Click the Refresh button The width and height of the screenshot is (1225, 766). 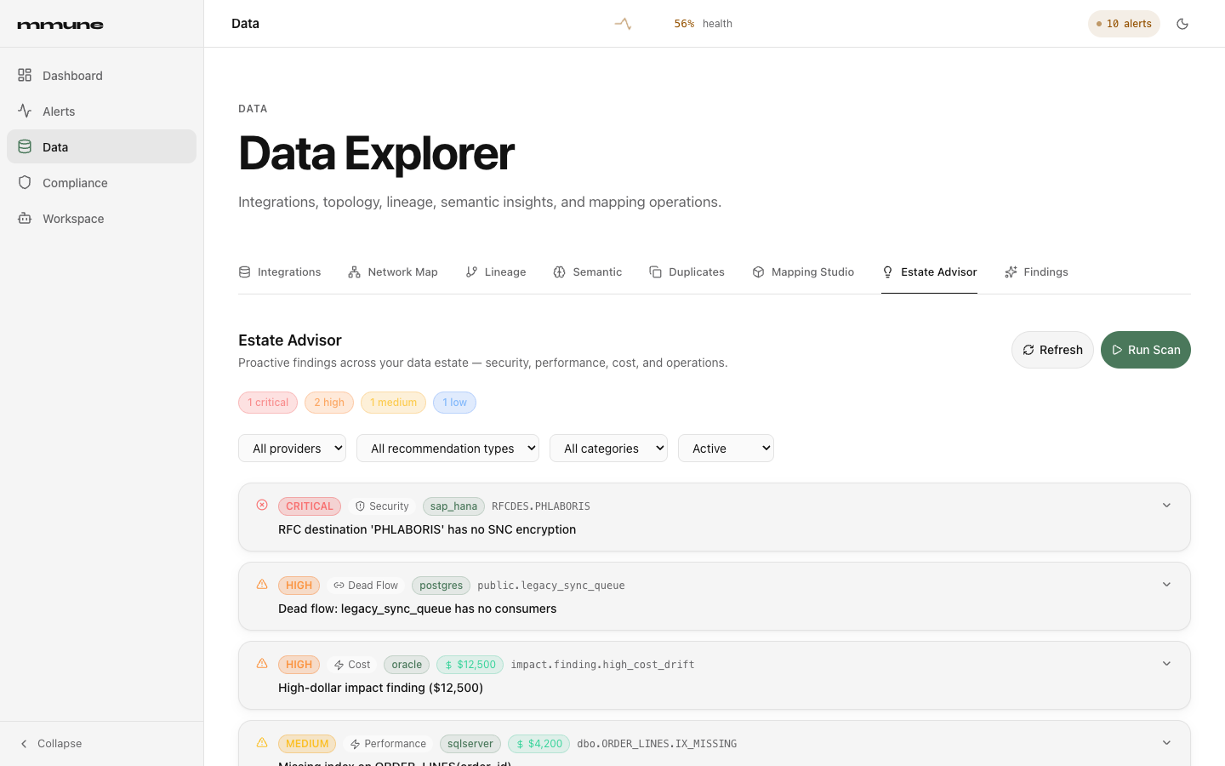tap(1052, 350)
